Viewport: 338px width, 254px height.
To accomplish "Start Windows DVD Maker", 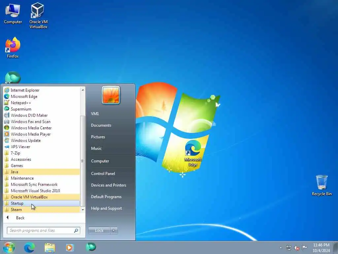I will tap(42, 115).
